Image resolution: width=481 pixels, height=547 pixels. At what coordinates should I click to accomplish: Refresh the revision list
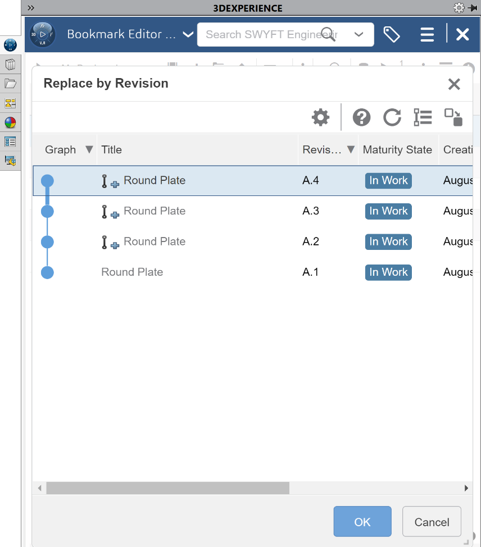coord(392,117)
